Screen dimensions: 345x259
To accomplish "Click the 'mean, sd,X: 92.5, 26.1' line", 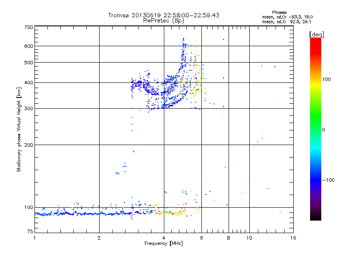I will [286, 22].
